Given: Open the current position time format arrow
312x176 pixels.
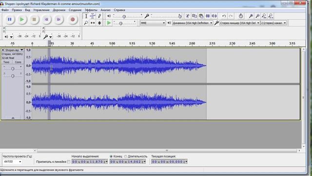Looking at the screenshot, I should coord(186,162).
